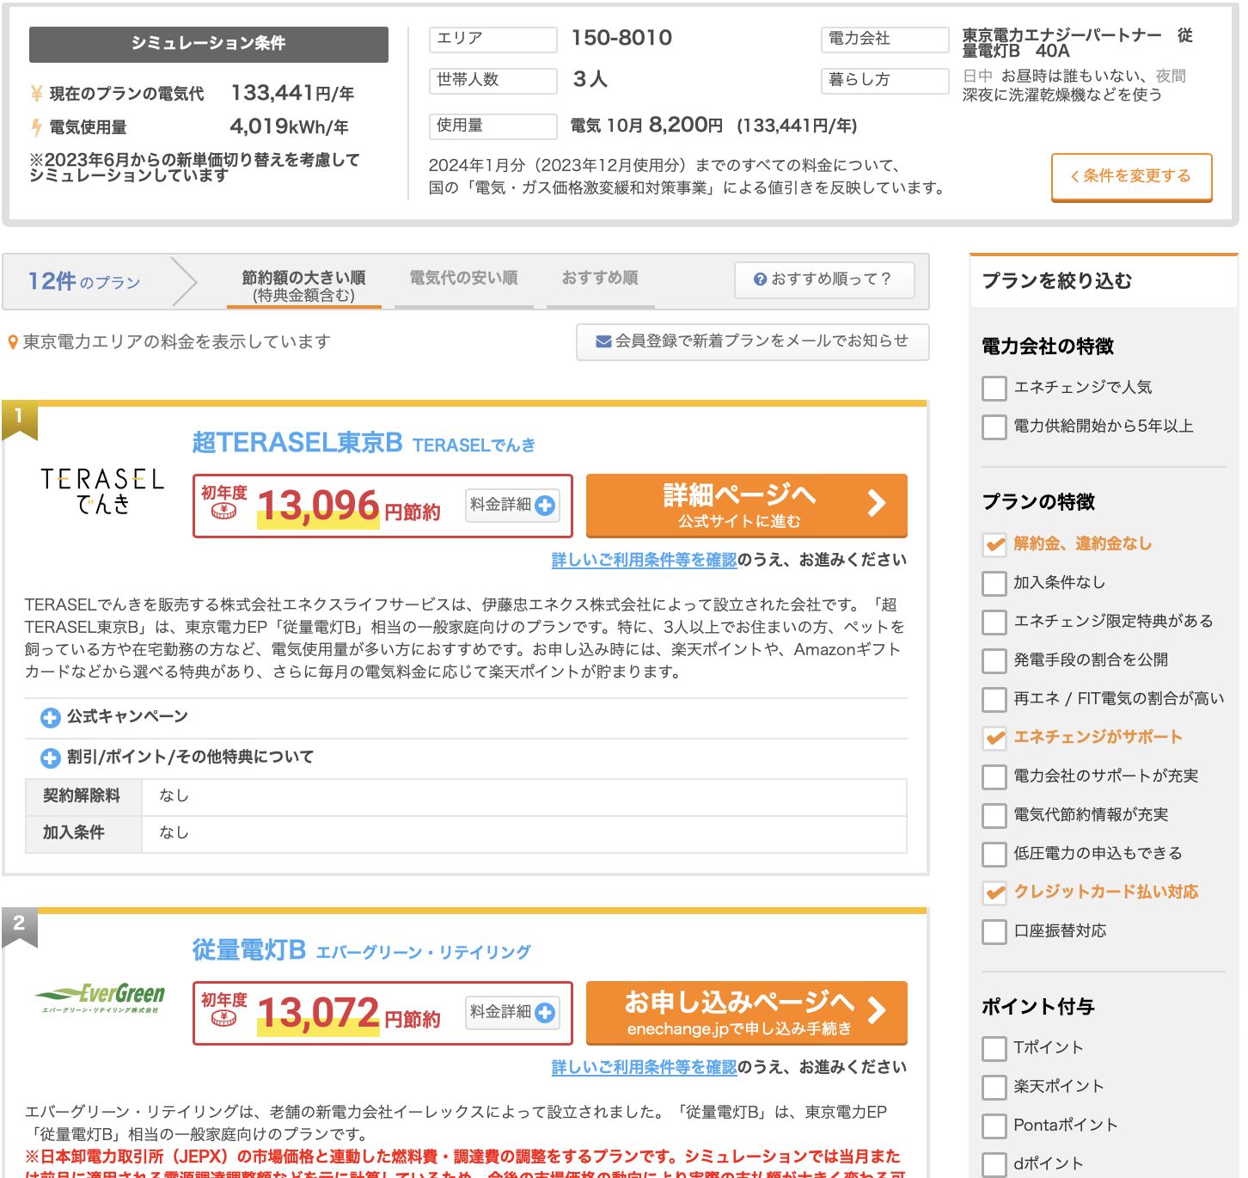Check the 加入条件なし checkbox
1248x1178 pixels.
pyautogui.click(x=994, y=584)
